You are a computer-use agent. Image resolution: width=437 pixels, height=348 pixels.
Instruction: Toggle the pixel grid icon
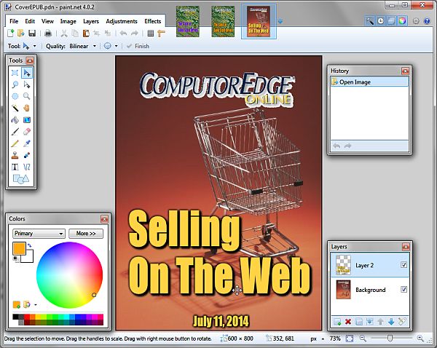point(151,33)
